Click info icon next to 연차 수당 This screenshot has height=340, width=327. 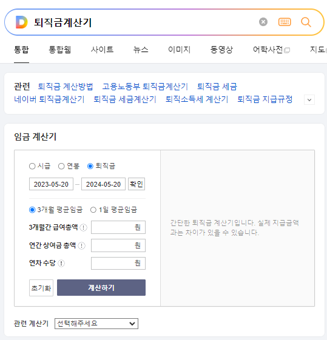point(61,263)
